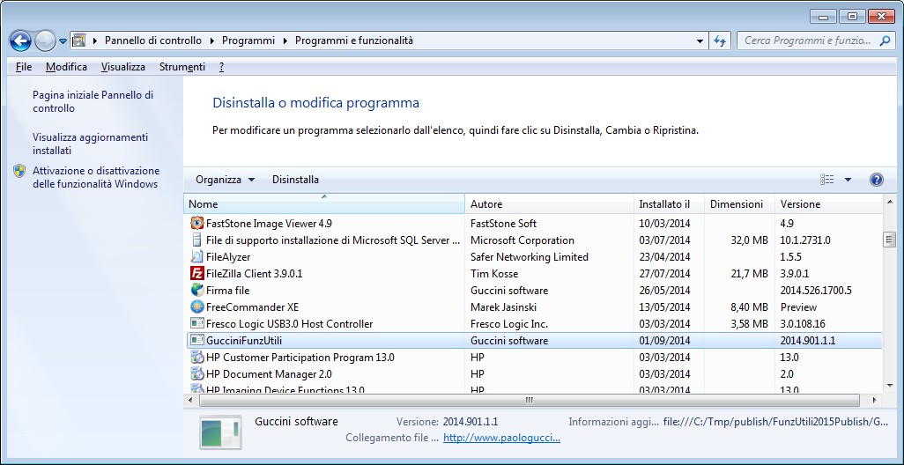Go to Pannello di controllo breadcrumb
This screenshot has width=904, height=465.
coord(153,41)
